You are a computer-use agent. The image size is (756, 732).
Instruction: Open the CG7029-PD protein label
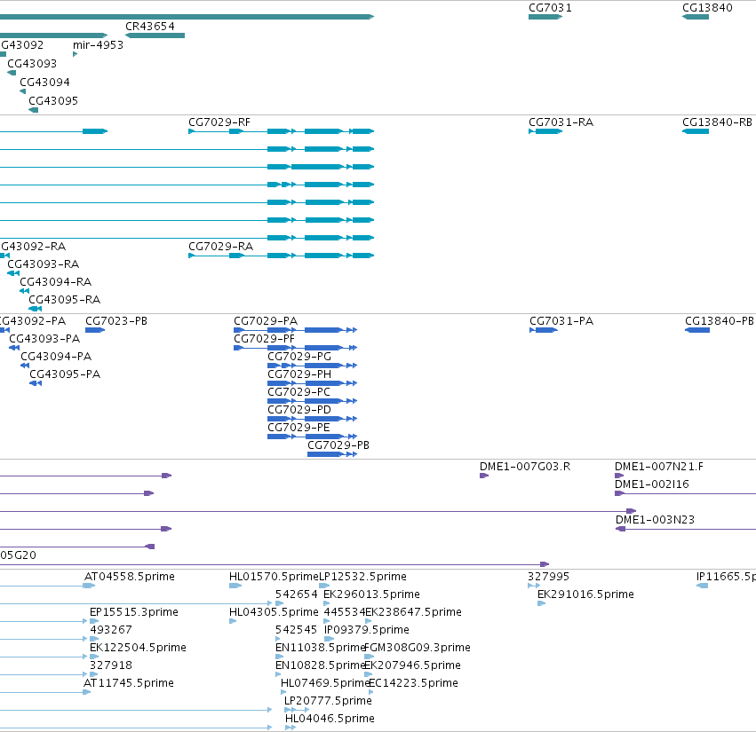(299, 410)
